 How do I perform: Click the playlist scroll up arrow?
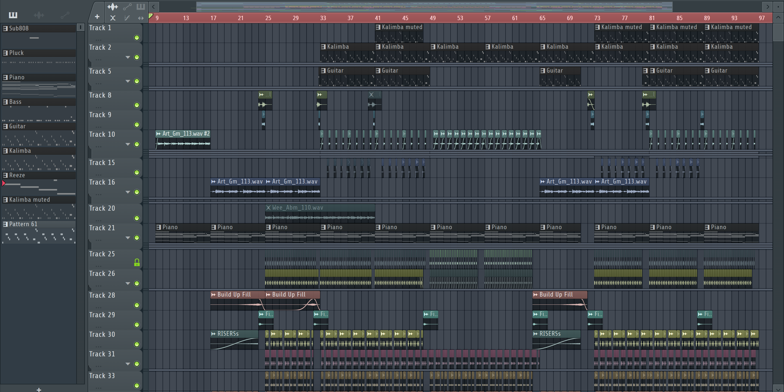[x=778, y=17]
